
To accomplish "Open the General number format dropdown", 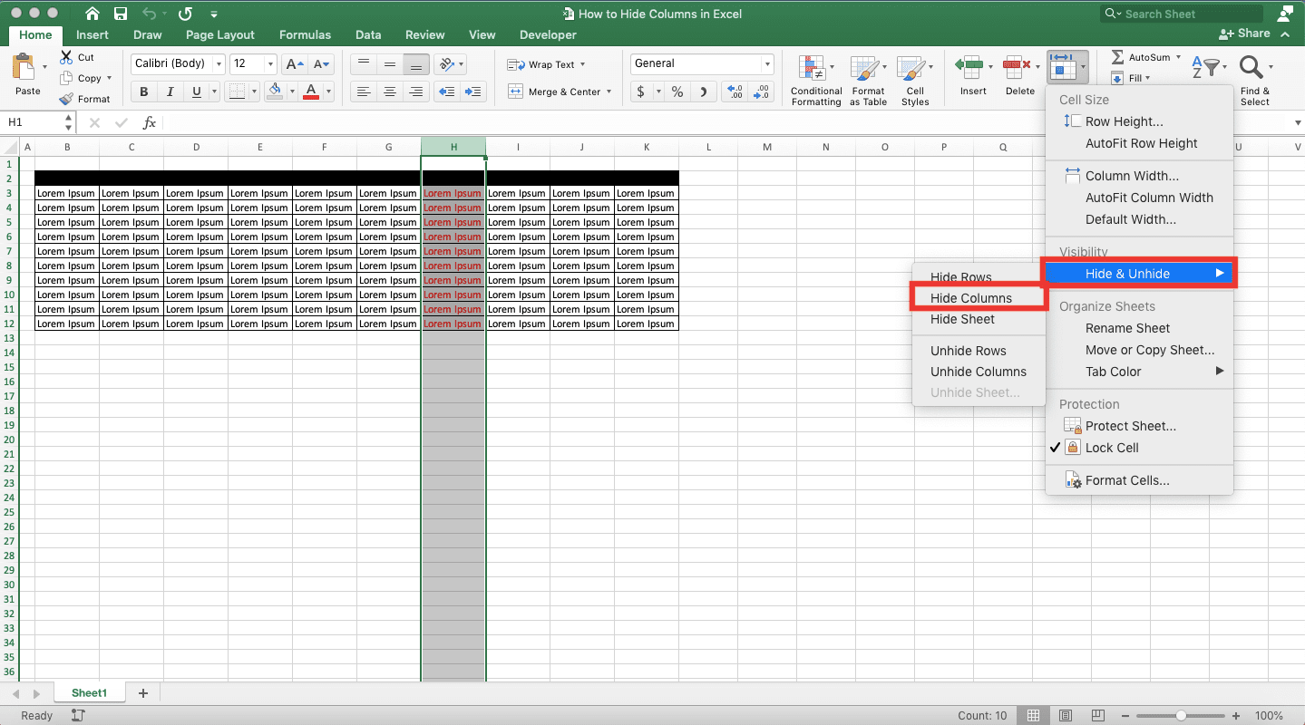I will pyautogui.click(x=766, y=63).
